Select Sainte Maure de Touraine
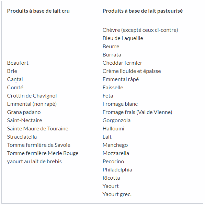This screenshot has height=205, width=205. coord(38,129)
